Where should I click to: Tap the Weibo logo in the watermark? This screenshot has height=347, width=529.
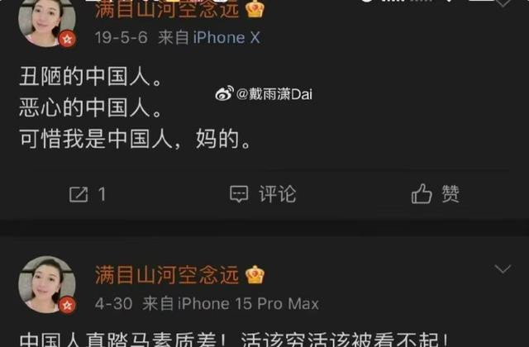click(224, 93)
